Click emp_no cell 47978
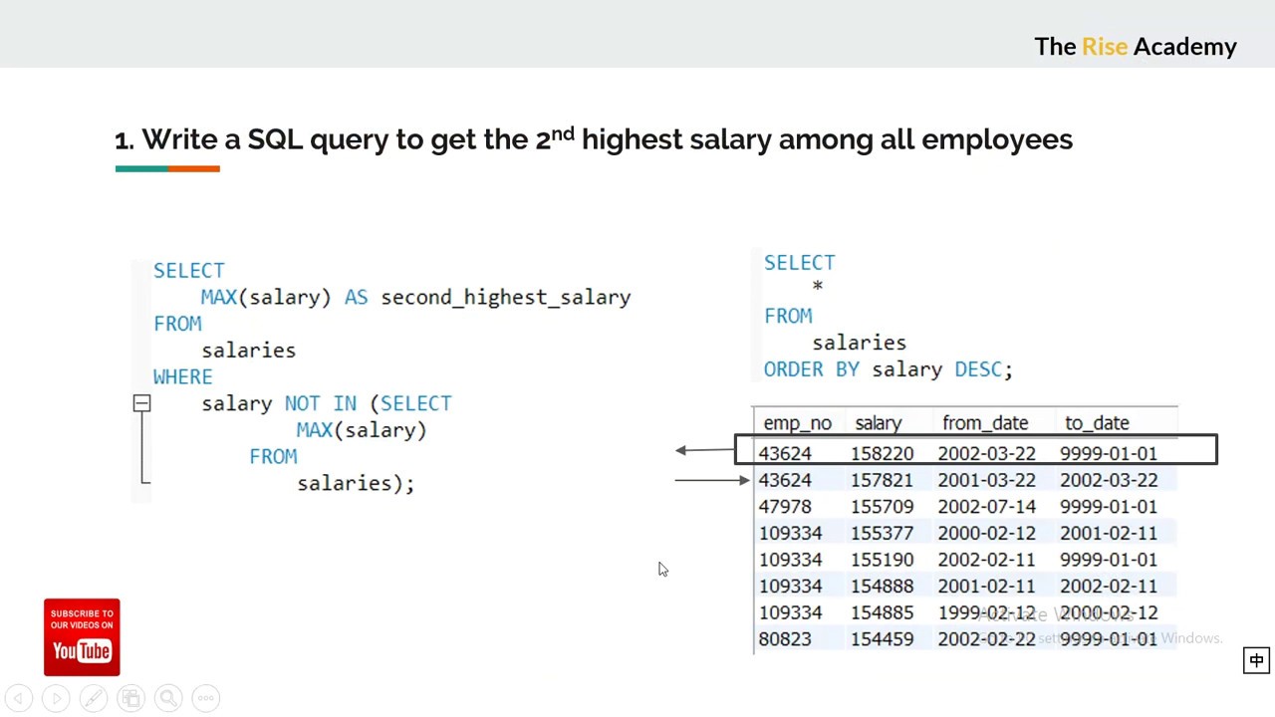1275x717 pixels. click(x=785, y=507)
